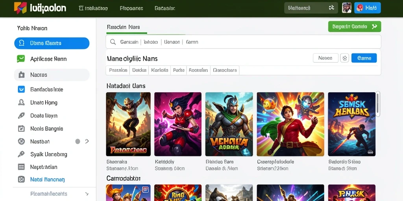
Task: Click the green chat icon beside Aphlcese Renn
Action: tap(21, 59)
